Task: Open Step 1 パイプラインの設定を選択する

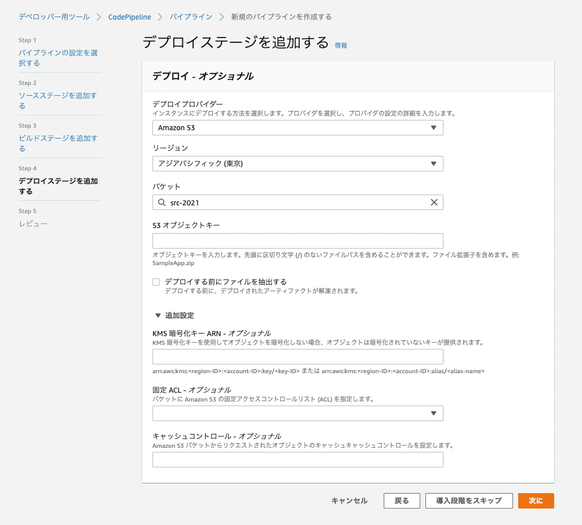Action: (x=58, y=58)
